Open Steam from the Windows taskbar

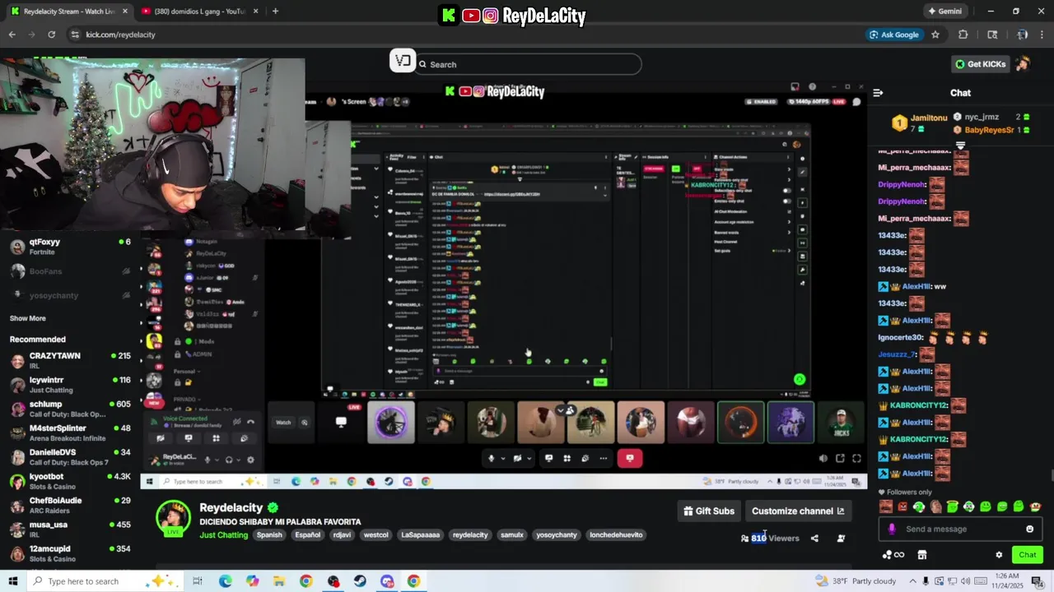tap(360, 581)
